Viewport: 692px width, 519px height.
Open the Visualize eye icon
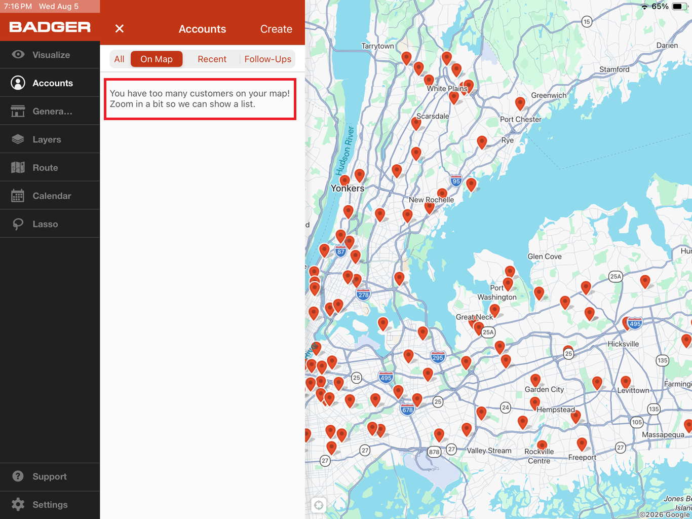pyautogui.click(x=18, y=55)
